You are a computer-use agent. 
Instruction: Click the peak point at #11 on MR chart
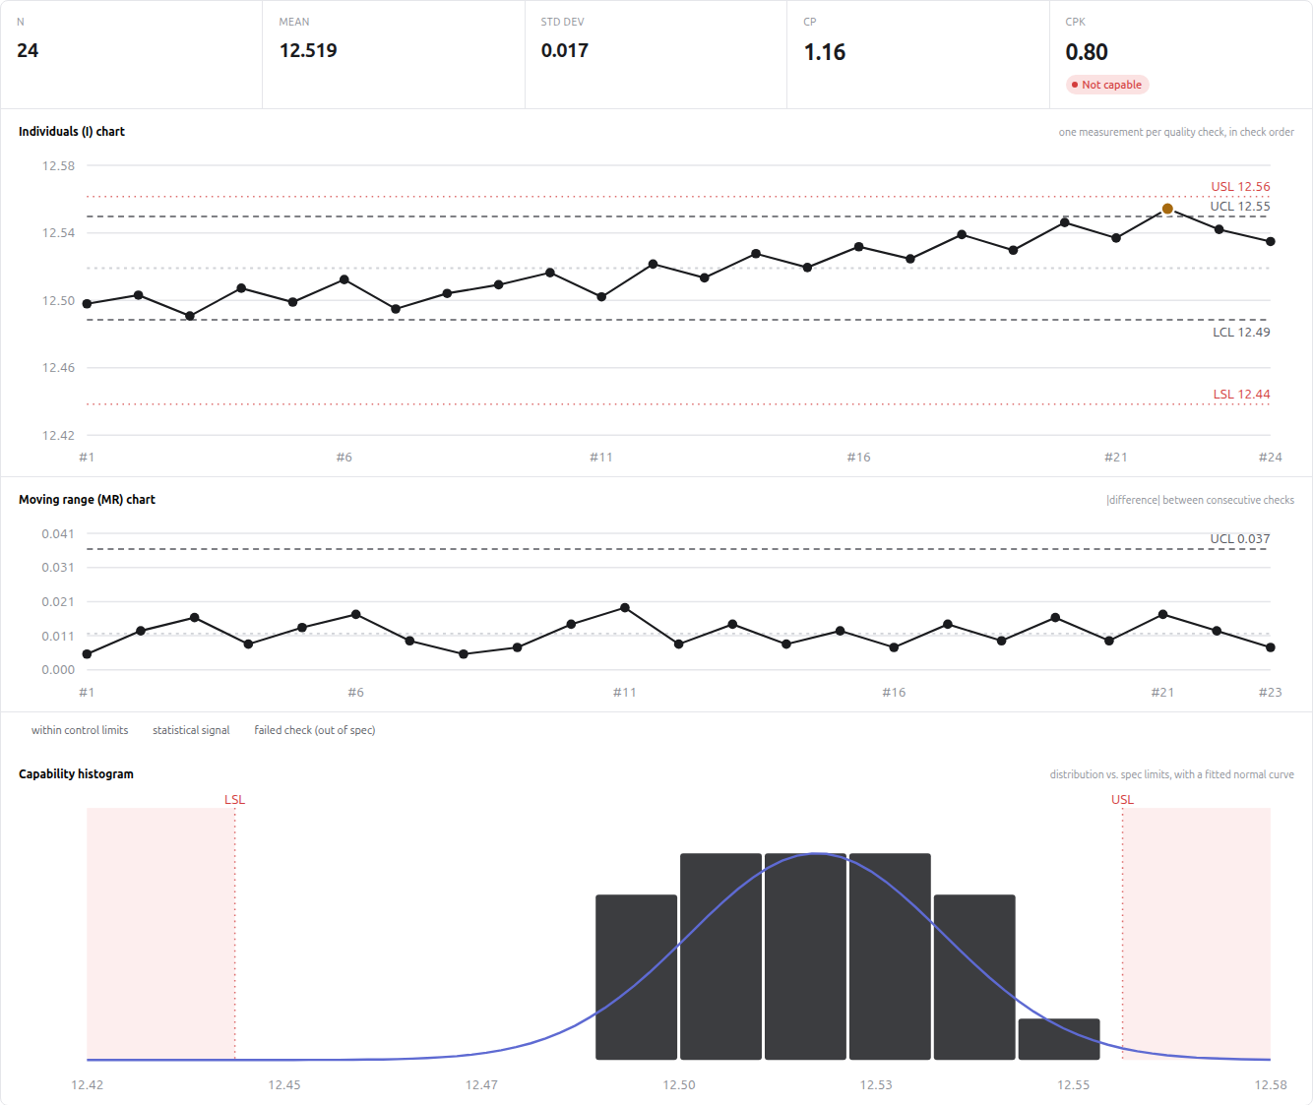pos(625,608)
